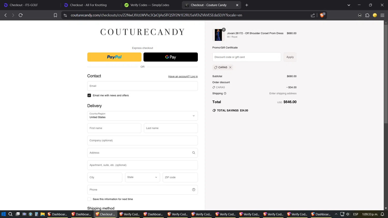The width and height of the screenshot is (388, 218).
Task: Click Have an account? Log in link
Action: pyautogui.click(x=183, y=76)
